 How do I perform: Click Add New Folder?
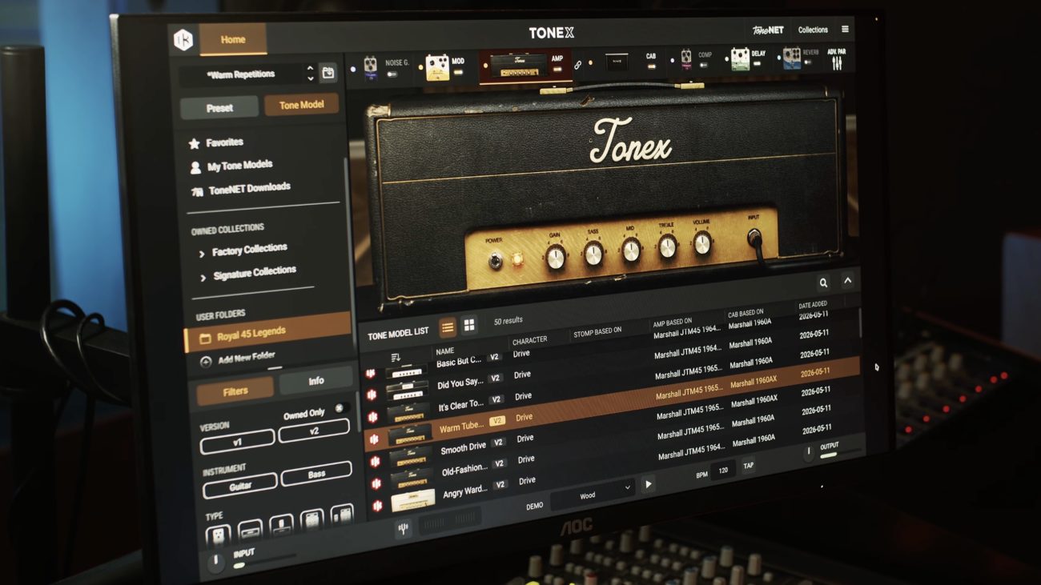[238, 359]
